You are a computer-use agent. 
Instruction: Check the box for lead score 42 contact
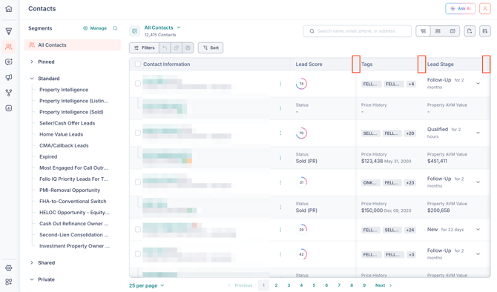pos(137,254)
